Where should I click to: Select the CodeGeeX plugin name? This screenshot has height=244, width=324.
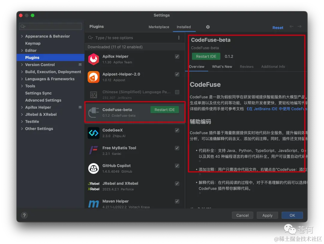click(112, 130)
